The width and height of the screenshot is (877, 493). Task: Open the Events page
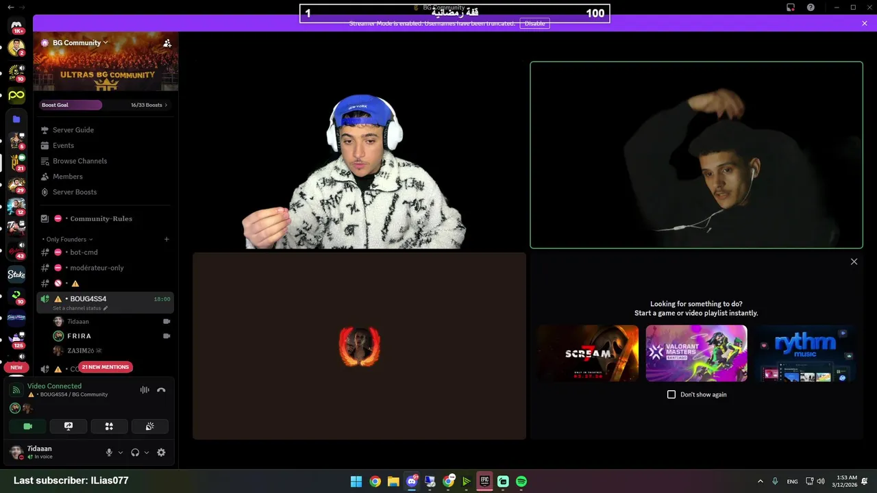click(x=63, y=146)
